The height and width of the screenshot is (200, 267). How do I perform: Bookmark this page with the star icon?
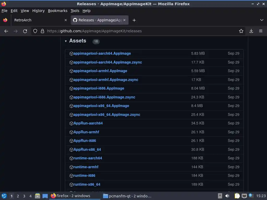click(241, 31)
